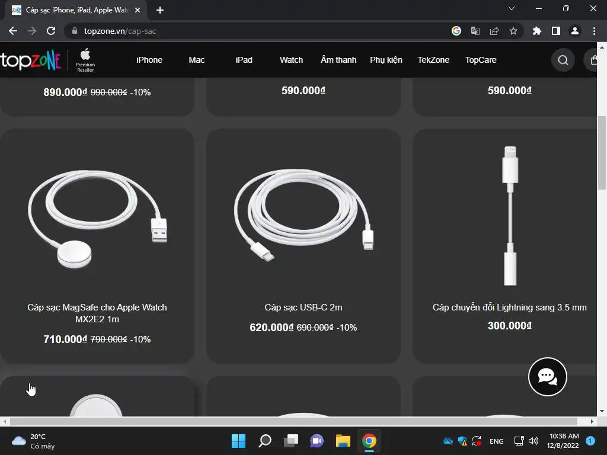
Task: Click the notification badge in the system tray
Action: click(590, 441)
